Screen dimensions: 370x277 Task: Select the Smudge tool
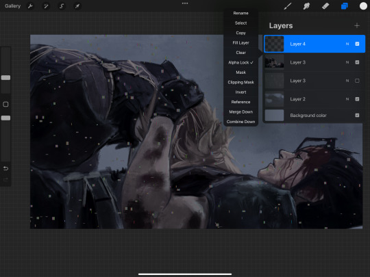pos(306,6)
